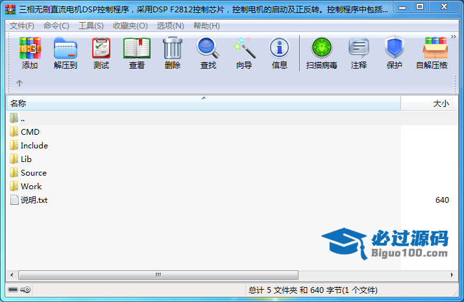
Task: Expand hidden toolbar items chevron
Action: coord(453,37)
